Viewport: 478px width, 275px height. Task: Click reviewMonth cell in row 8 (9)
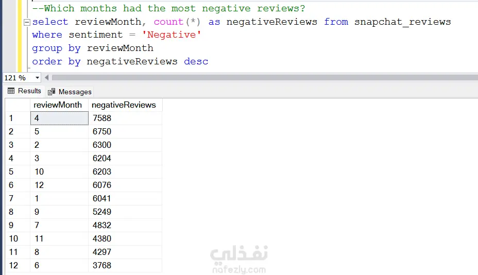59,212
